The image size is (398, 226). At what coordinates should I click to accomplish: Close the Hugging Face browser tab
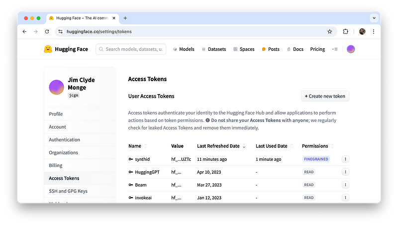click(114, 18)
